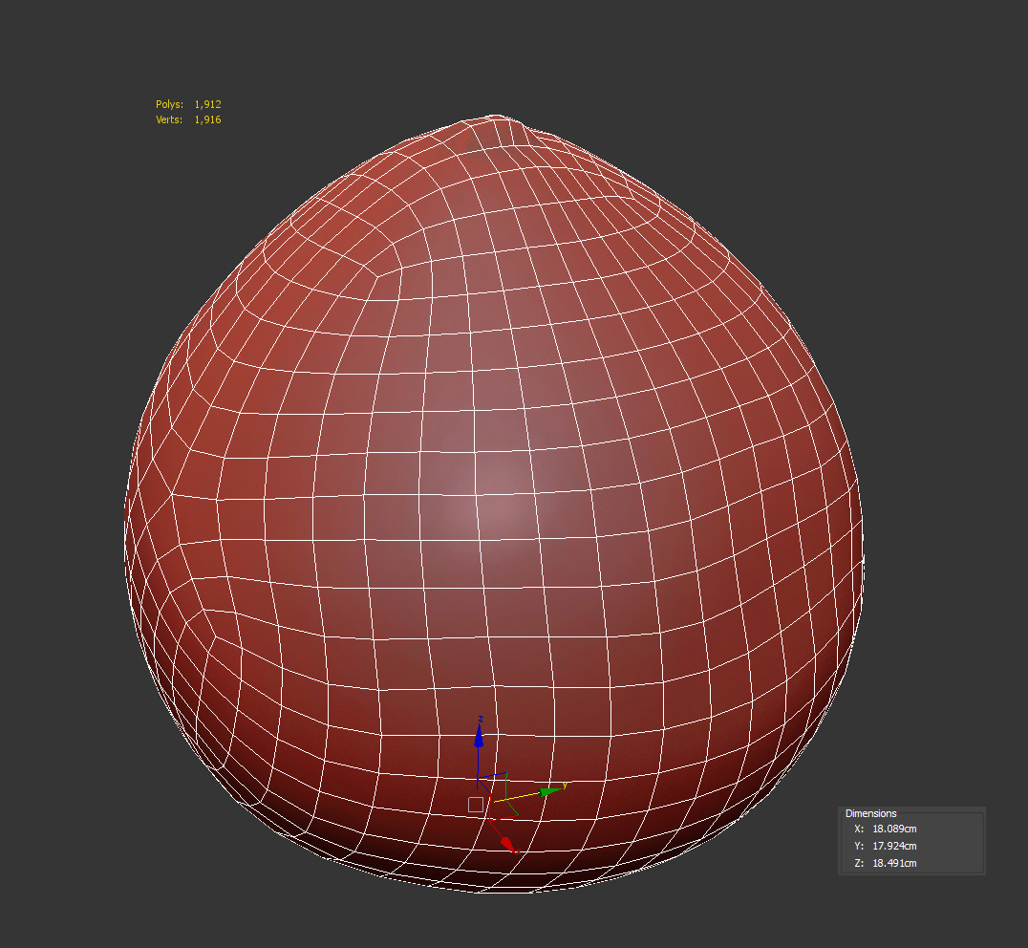Select the Y dimension value 17.924cm
Viewport: 1028px width, 948px height.
893,846
